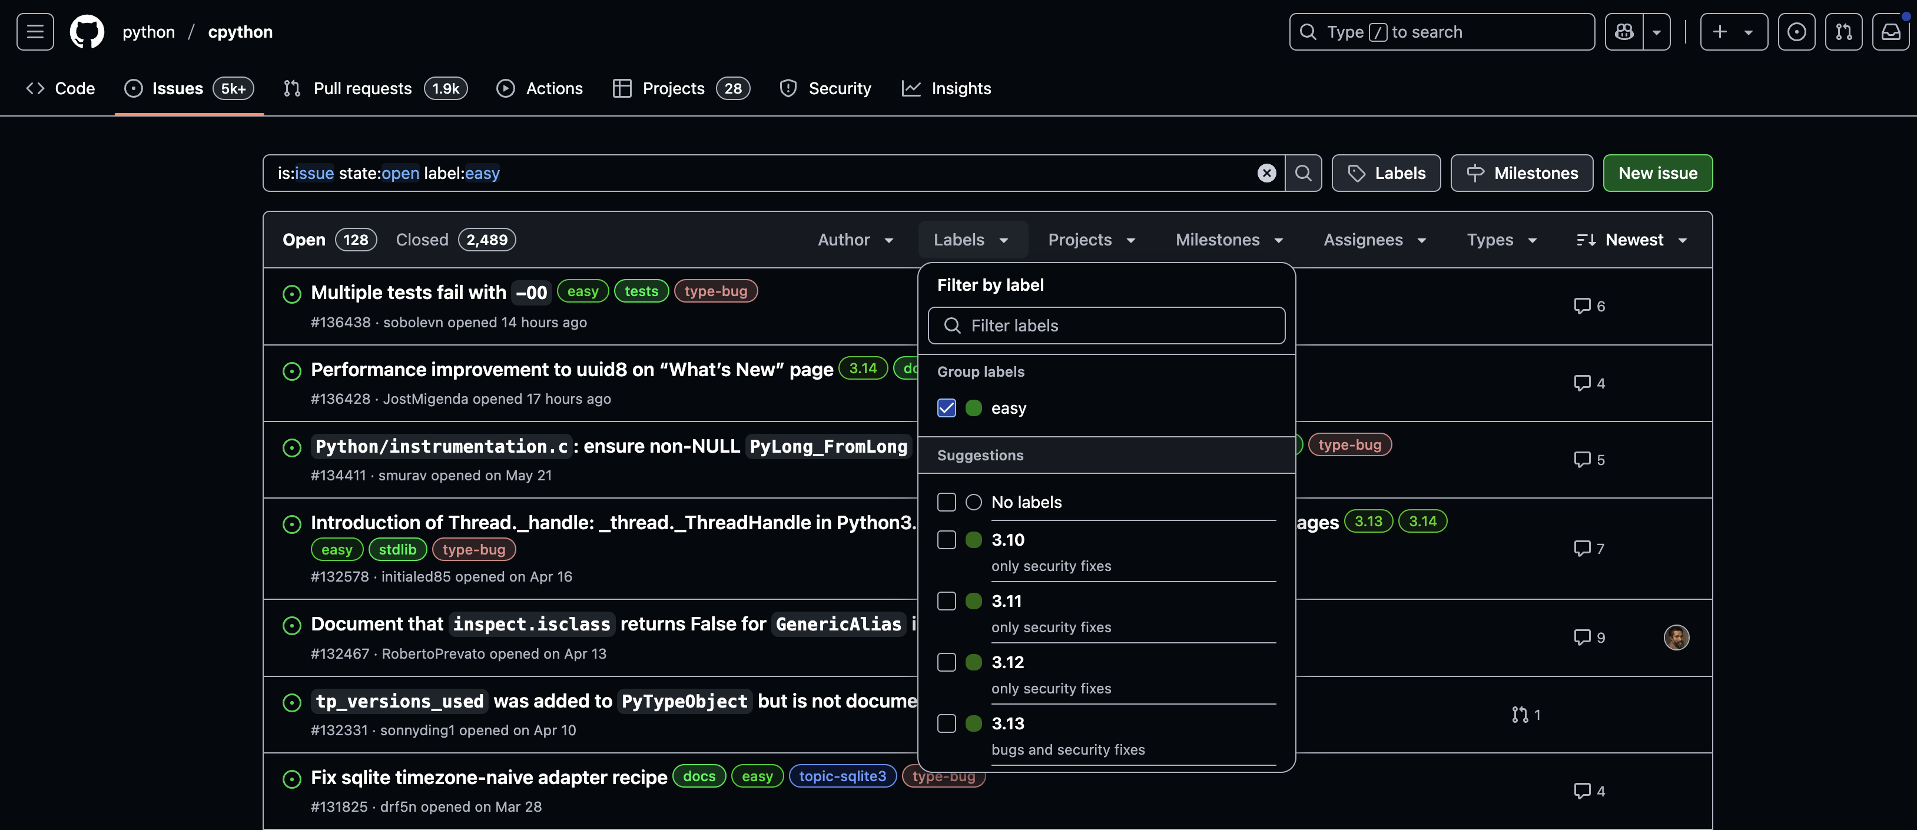Open your pull requests icon in header

coord(1843,32)
